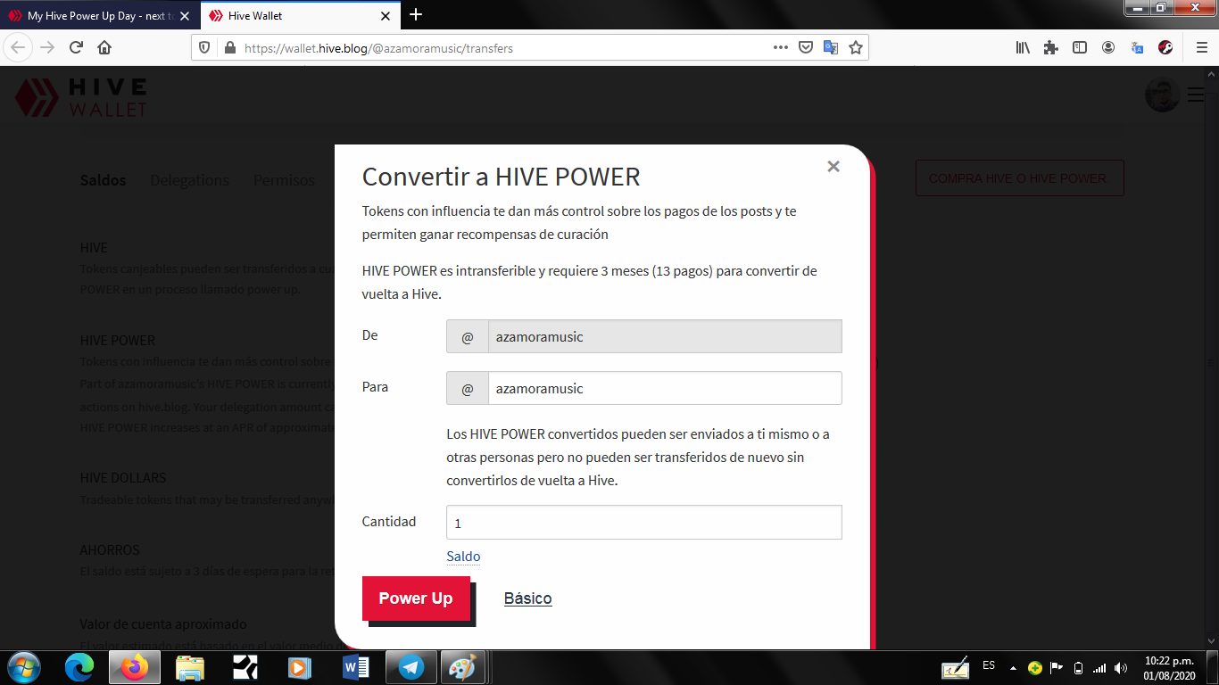Open the Delegations tab

(189, 180)
